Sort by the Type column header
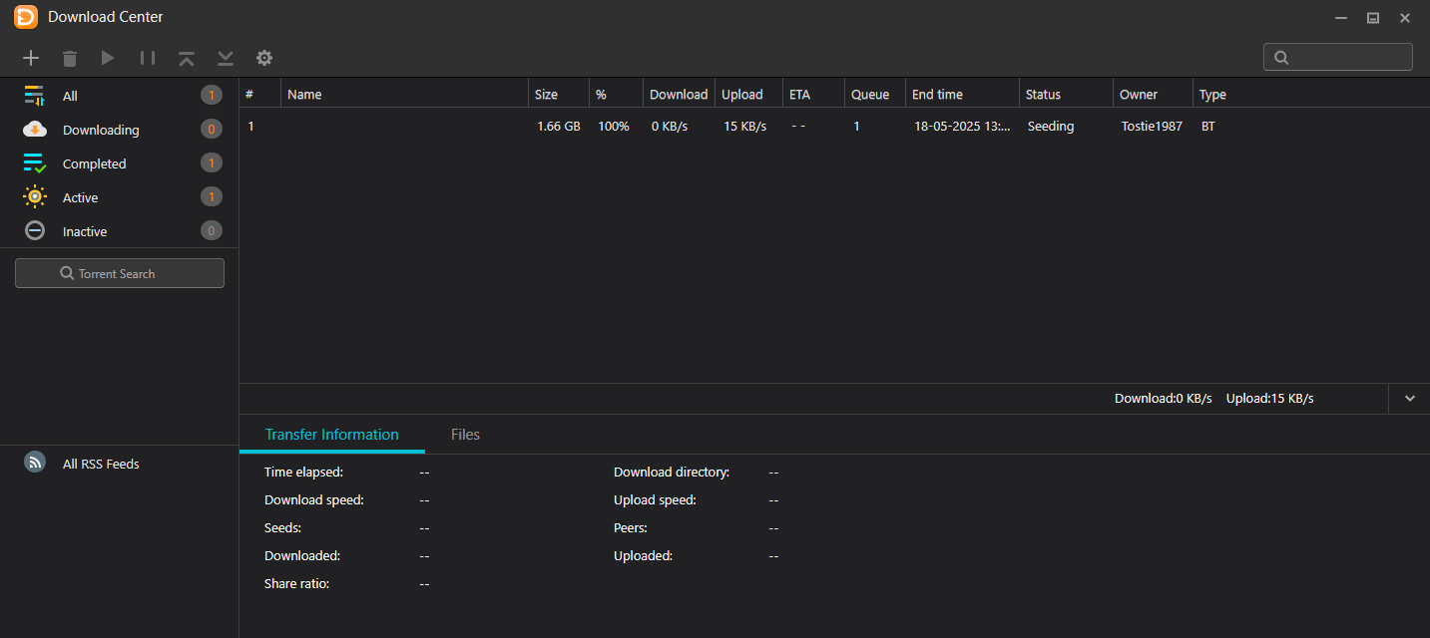This screenshot has height=638, width=1430. pyautogui.click(x=1212, y=95)
